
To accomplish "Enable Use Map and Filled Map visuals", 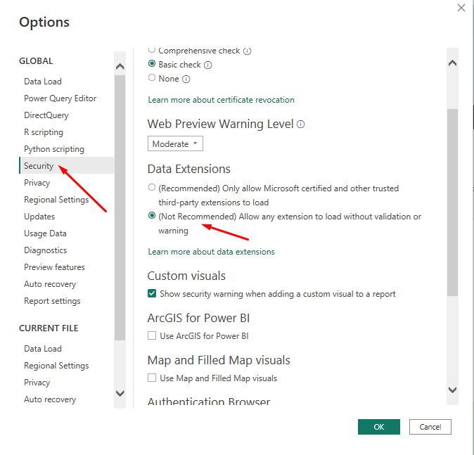I will coord(152,378).
